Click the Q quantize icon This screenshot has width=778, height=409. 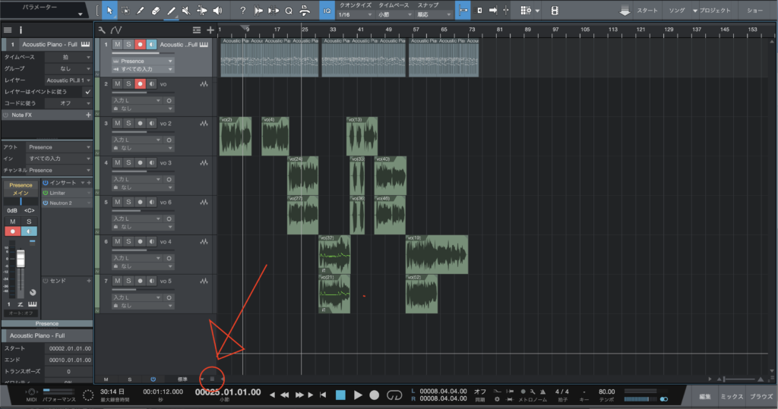(x=289, y=11)
